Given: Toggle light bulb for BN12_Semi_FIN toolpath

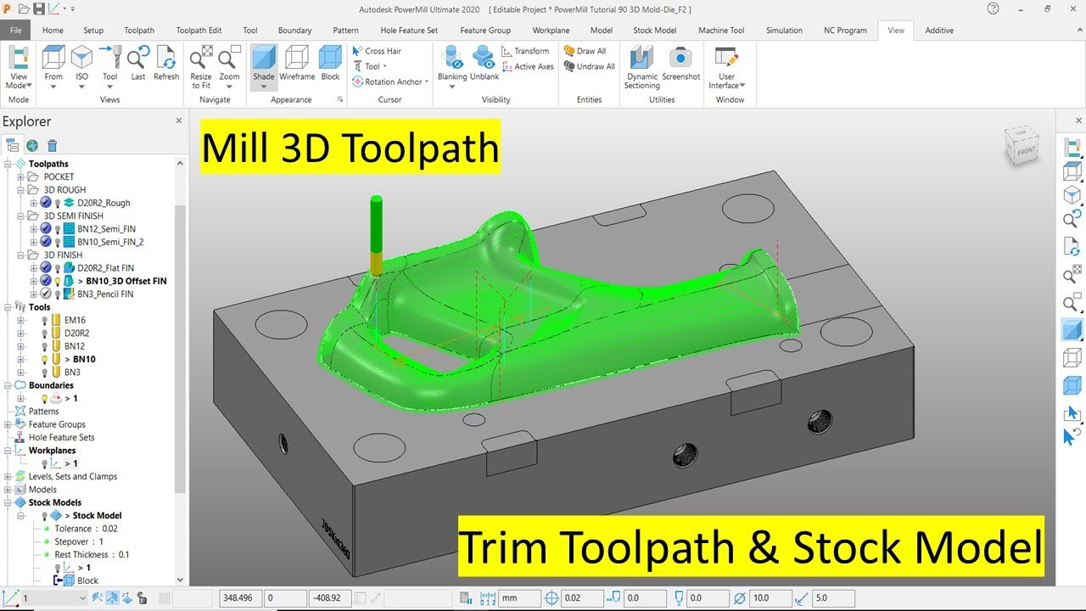Looking at the screenshot, I should pos(58,229).
